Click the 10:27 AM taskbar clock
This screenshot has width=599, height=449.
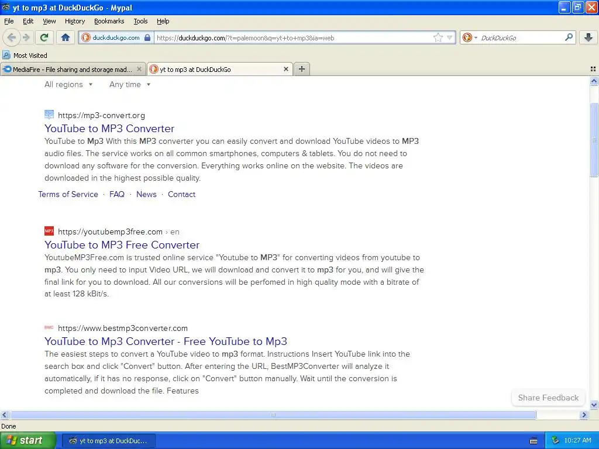(x=577, y=441)
